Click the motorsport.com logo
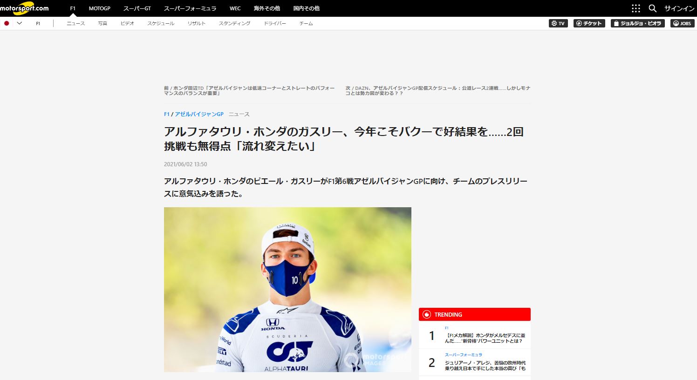The height and width of the screenshot is (380, 697). coord(24,8)
